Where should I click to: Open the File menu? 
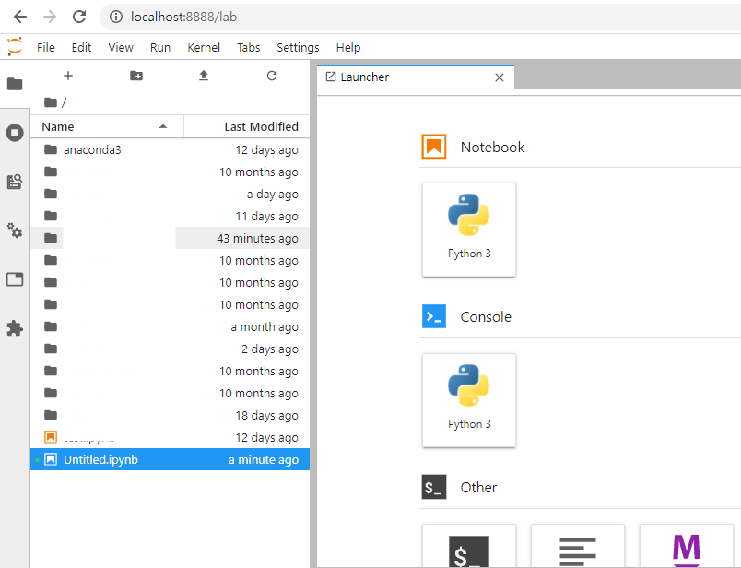pos(46,47)
